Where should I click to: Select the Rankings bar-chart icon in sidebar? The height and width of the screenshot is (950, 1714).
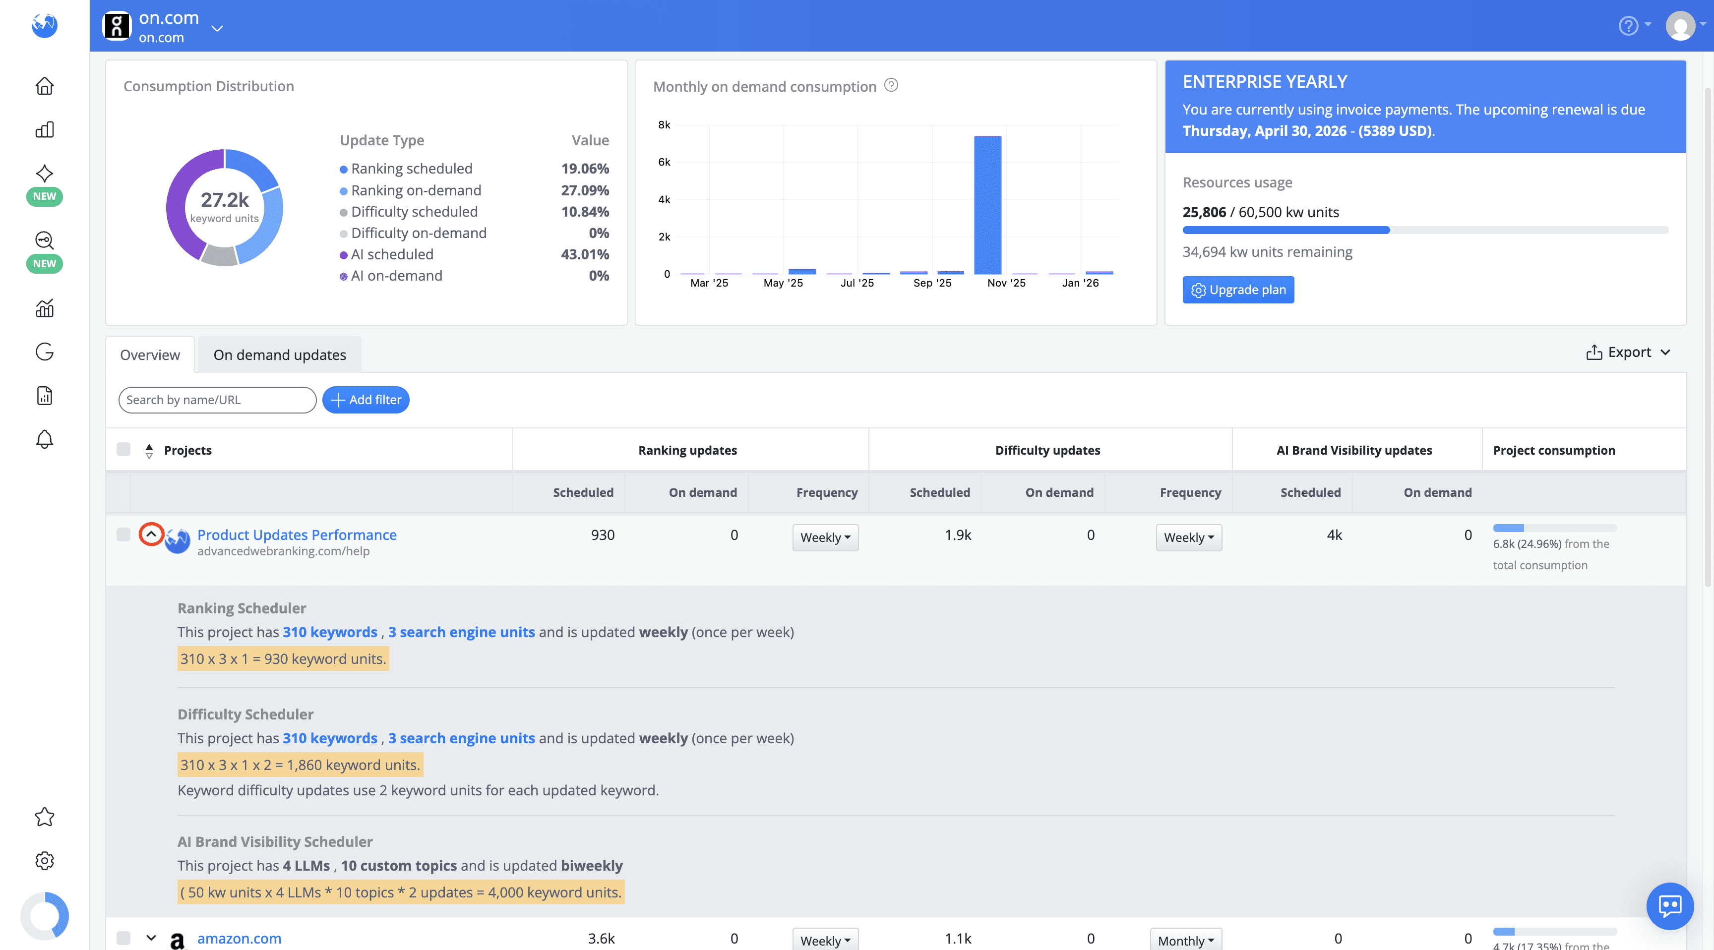pyautogui.click(x=44, y=129)
